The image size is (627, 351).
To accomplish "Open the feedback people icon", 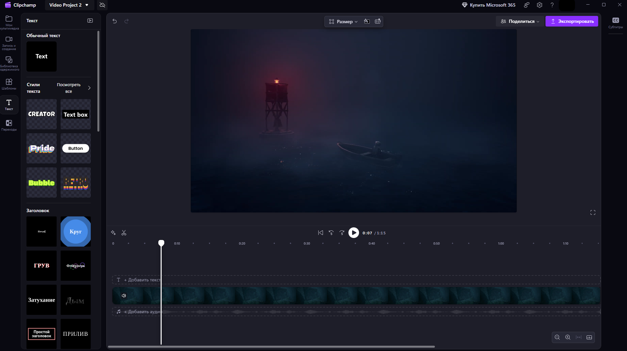I will [x=527, y=5].
